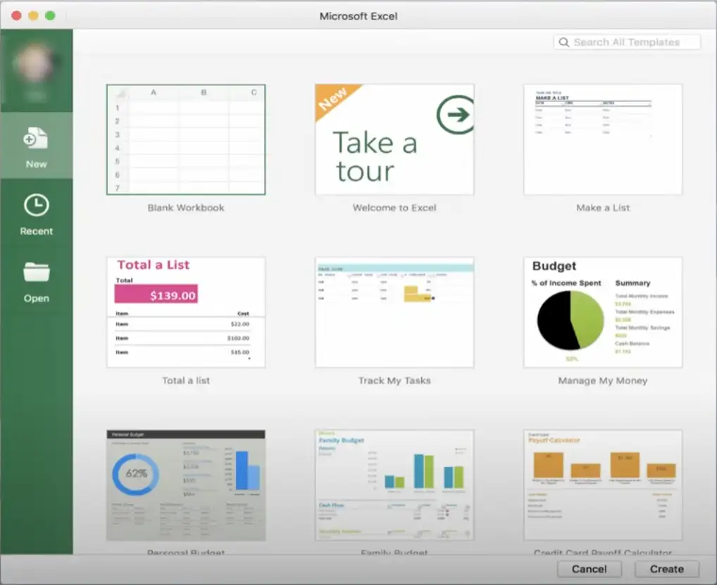
Task: Click the green fullscreen window button
Action: pos(50,15)
